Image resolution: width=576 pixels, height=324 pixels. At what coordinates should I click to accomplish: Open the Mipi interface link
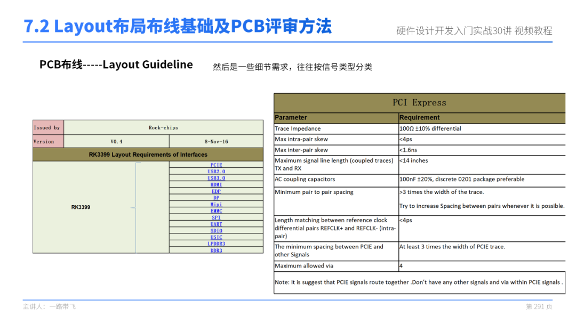[x=216, y=205]
